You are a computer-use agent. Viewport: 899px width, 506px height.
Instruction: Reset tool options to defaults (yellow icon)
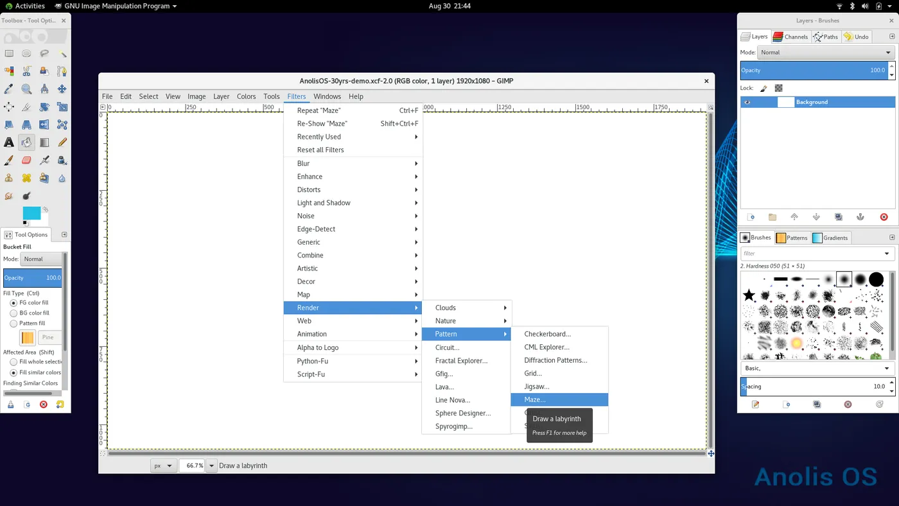(60, 405)
